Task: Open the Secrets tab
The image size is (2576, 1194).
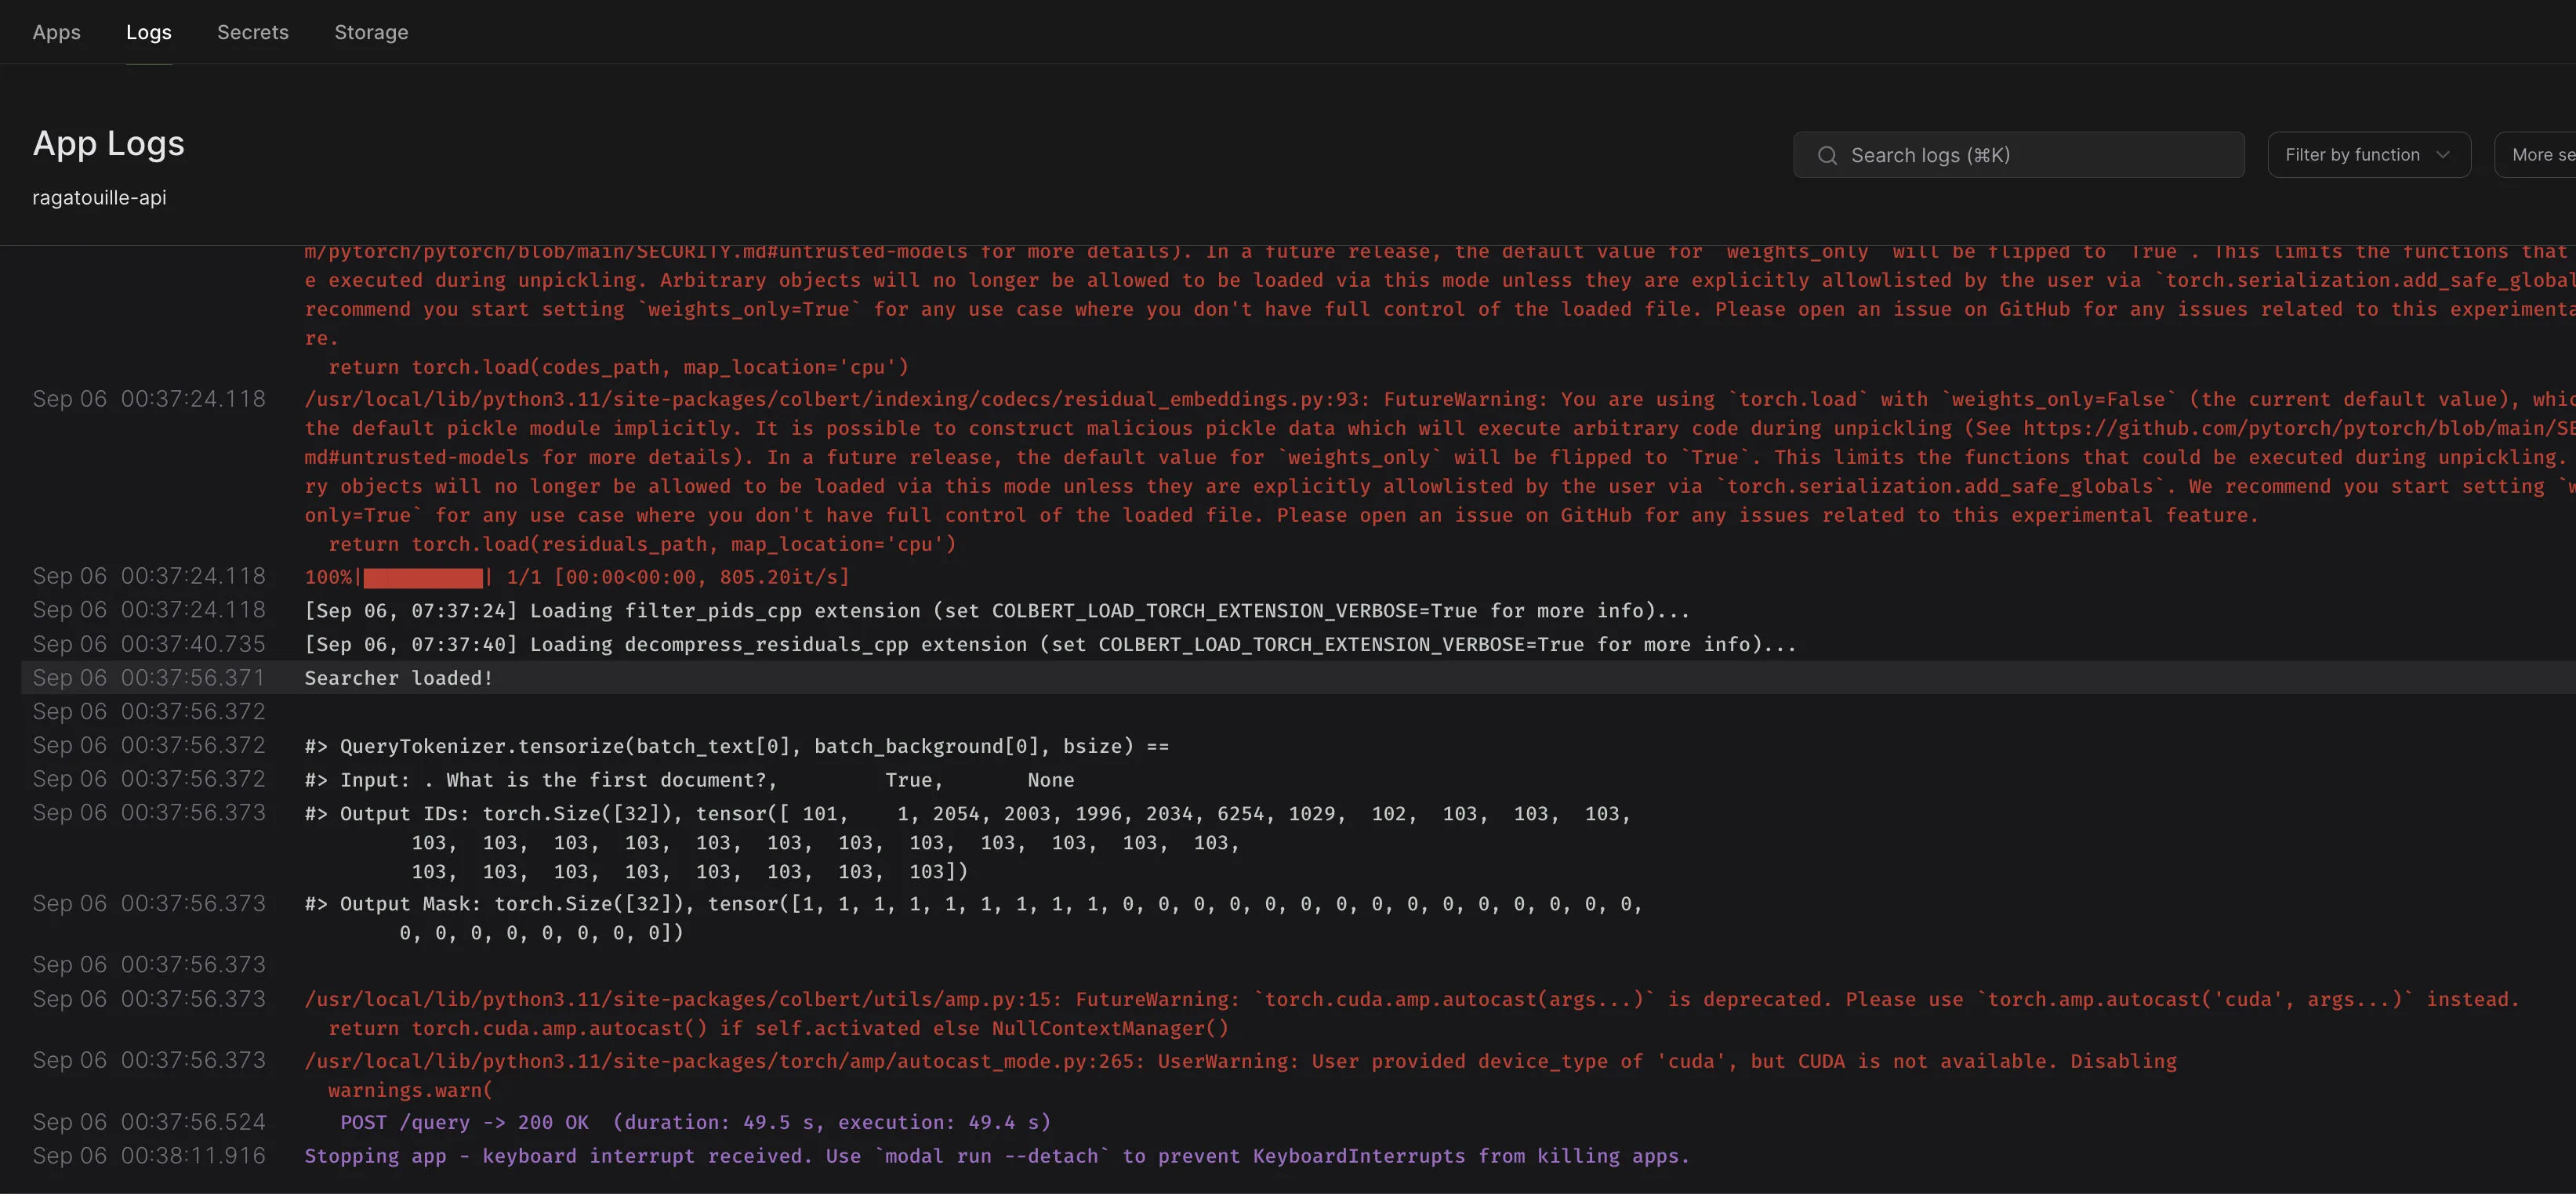Action: [x=252, y=32]
